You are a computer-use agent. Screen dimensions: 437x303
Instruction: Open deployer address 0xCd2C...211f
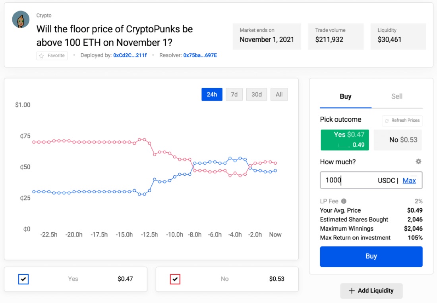pos(130,55)
